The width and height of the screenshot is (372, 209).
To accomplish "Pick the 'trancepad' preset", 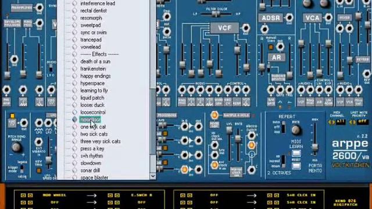I will point(91,40).
